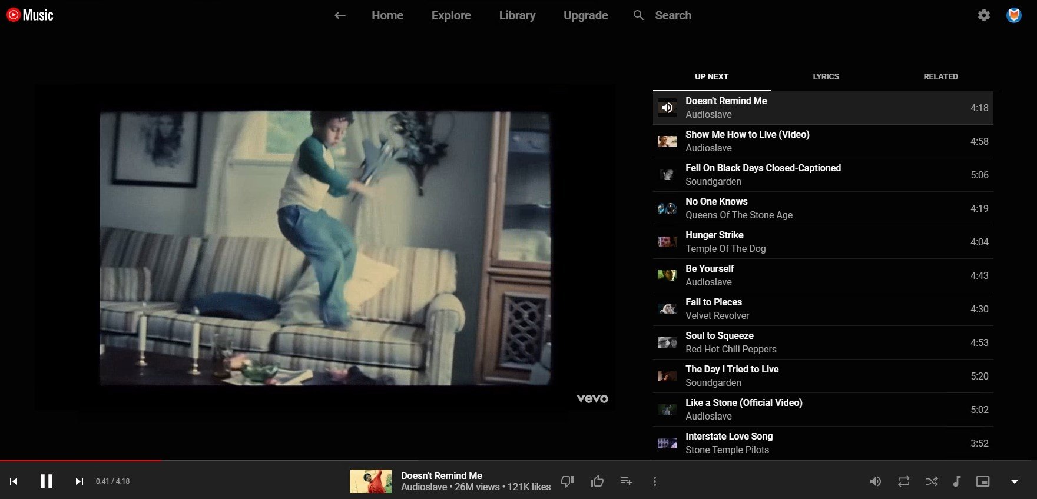
Task: Open the Explore page
Action: pos(451,15)
